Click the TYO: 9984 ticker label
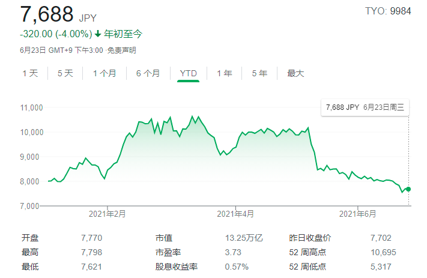Image resolution: width=427 pixels, height=278 pixels. [x=388, y=11]
